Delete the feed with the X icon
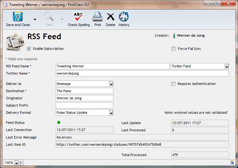The height and width of the screenshot is (168, 238). (110, 17)
